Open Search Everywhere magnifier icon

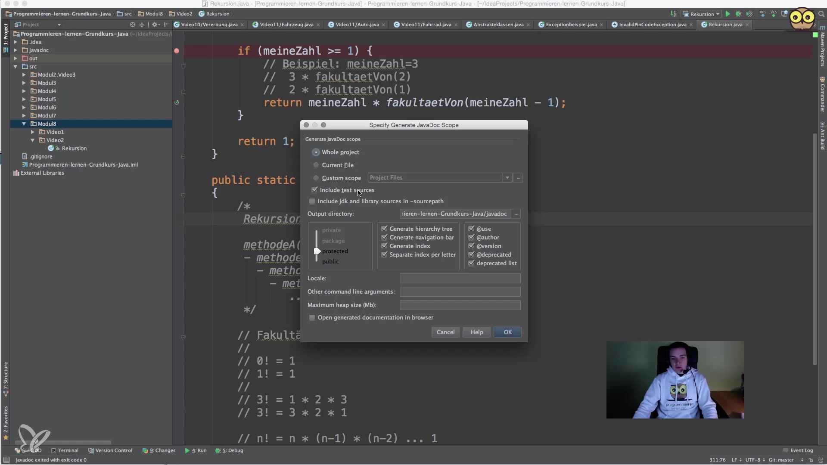point(821,14)
